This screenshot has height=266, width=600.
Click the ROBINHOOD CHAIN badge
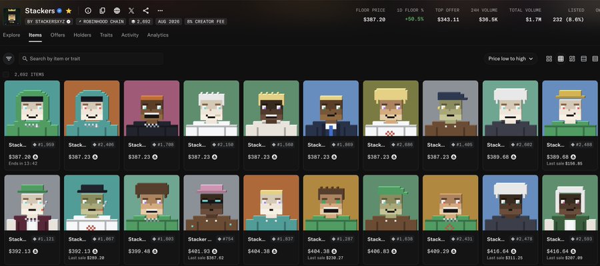[101, 21]
